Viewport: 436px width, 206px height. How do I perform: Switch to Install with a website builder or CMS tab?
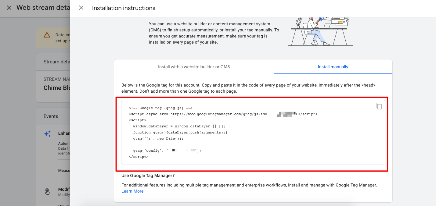coord(194,67)
